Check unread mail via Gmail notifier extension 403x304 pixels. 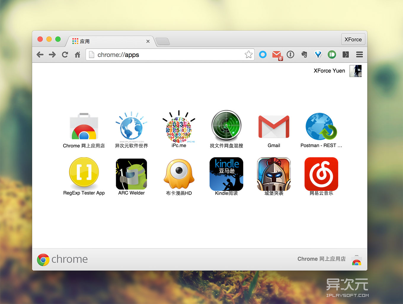click(x=277, y=55)
